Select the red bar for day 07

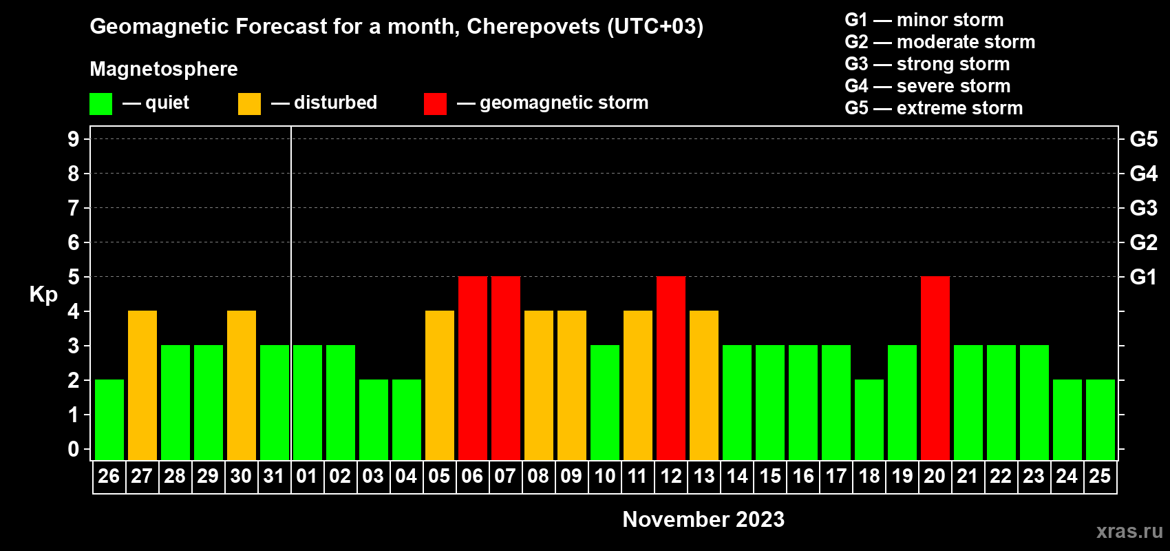506,368
